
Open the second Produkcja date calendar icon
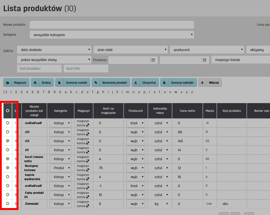point(205,60)
